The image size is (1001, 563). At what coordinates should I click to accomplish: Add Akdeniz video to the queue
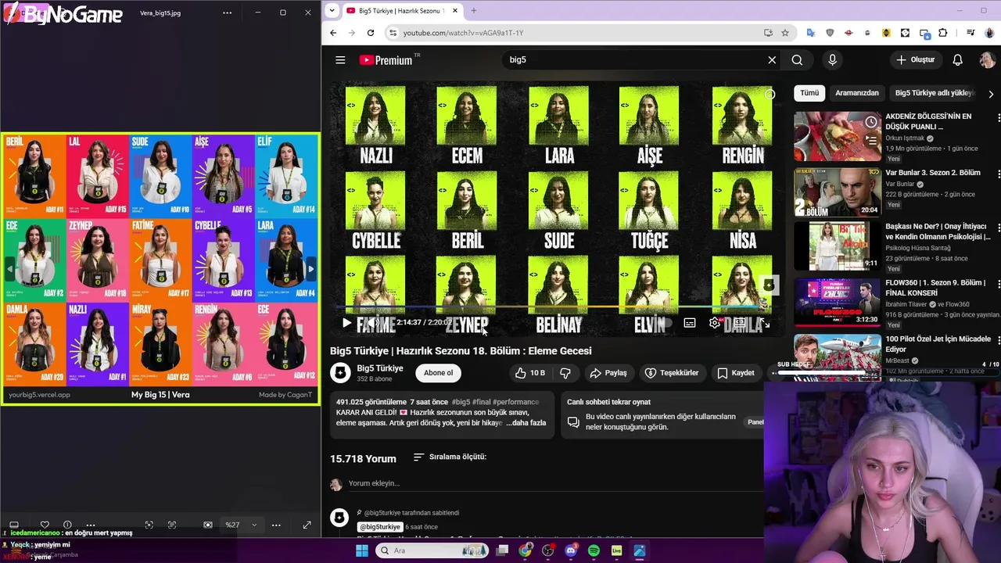(870, 141)
